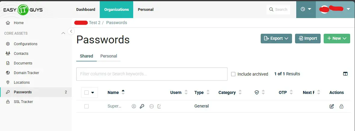Click the Import button
The width and height of the screenshot is (355, 131).
(308, 39)
